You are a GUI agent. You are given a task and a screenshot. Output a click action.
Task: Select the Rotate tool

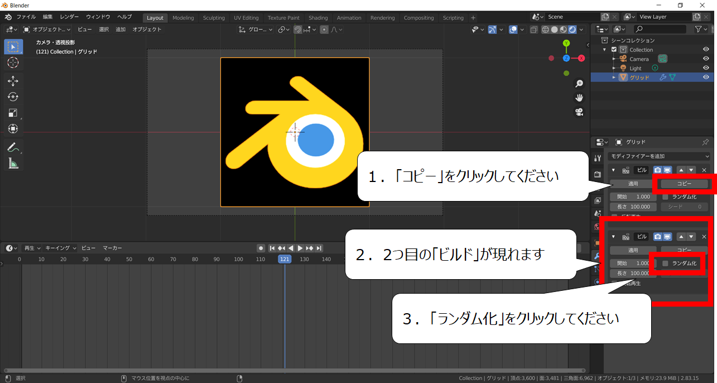coord(13,97)
